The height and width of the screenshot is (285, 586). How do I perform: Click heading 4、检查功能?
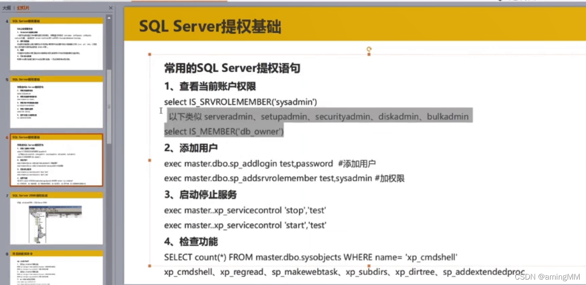(191, 242)
